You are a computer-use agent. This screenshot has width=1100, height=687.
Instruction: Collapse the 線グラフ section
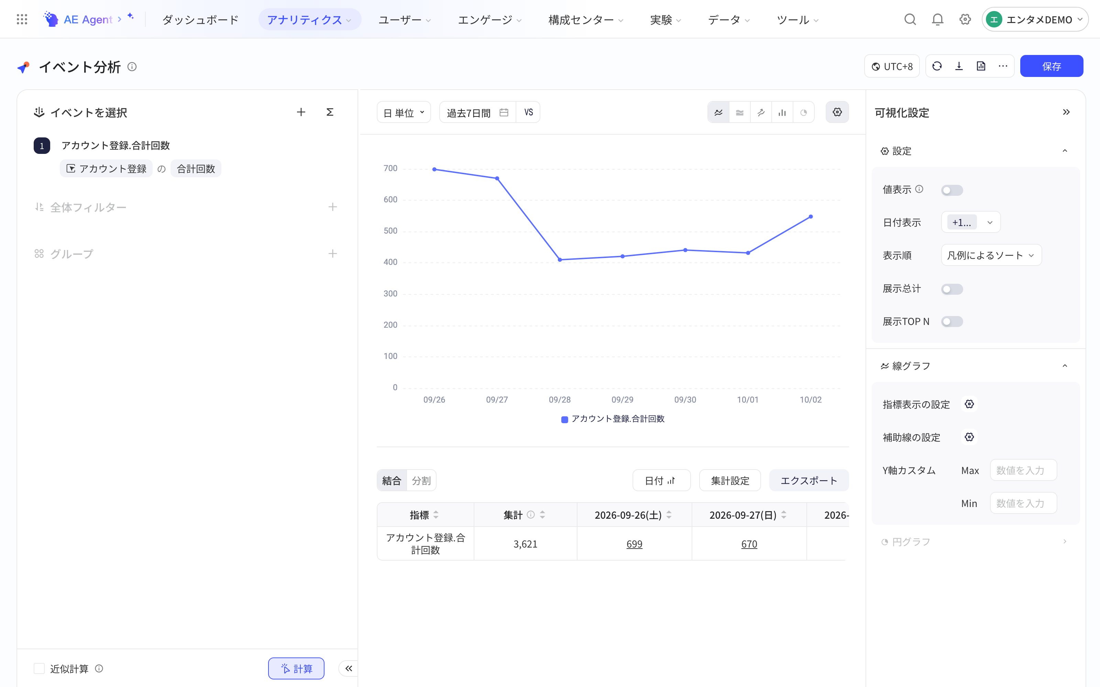(1065, 366)
